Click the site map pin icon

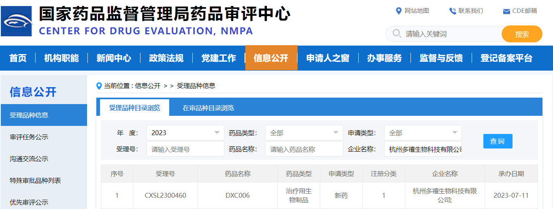pyautogui.click(x=398, y=11)
